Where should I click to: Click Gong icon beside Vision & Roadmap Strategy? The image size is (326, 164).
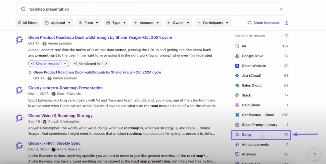(19, 118)
